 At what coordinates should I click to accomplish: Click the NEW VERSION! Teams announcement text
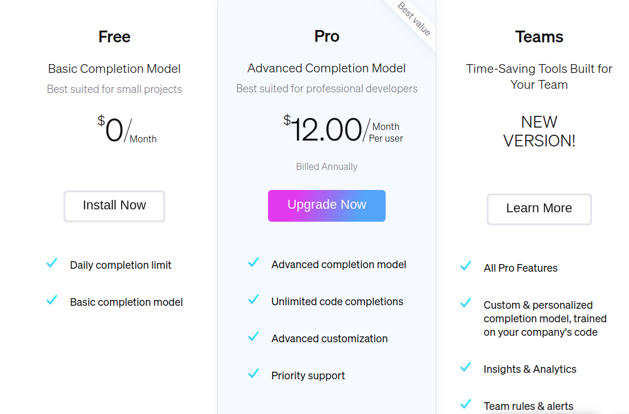(x=539, y=131)
